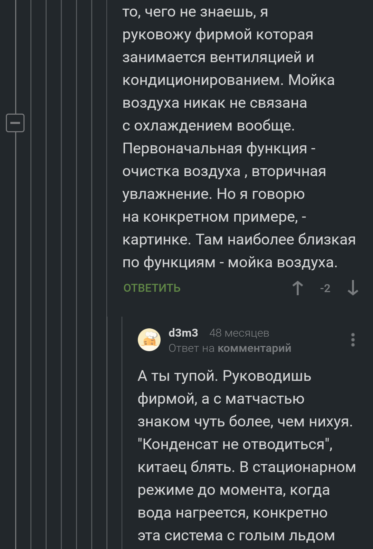Click the phrase 'А ты тупой' in the reply
The image size is (373, 549).
pyautogui.click(x=178, y=376)
